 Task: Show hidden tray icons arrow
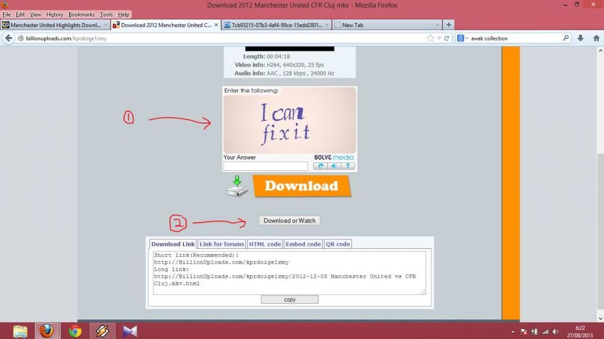[x=513, y=332]
